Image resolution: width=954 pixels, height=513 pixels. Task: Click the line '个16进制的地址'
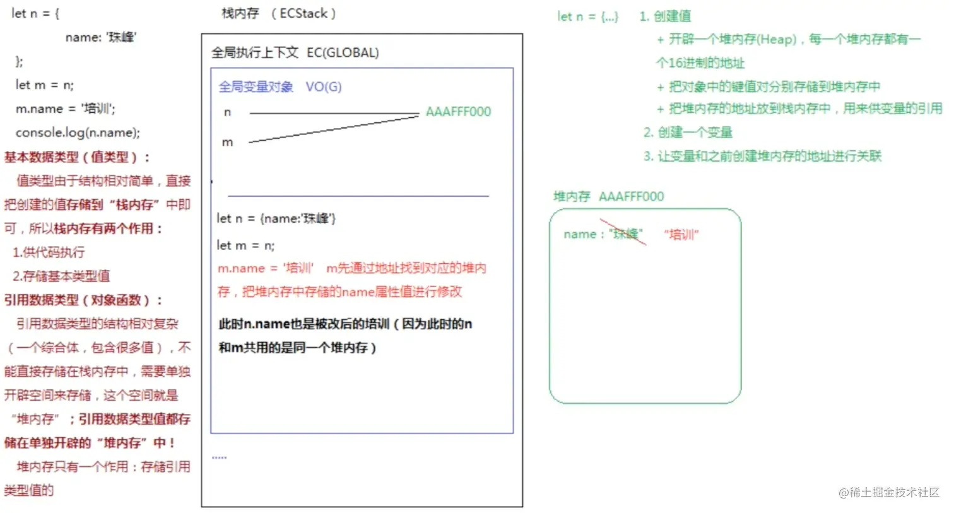click(700, 62)
